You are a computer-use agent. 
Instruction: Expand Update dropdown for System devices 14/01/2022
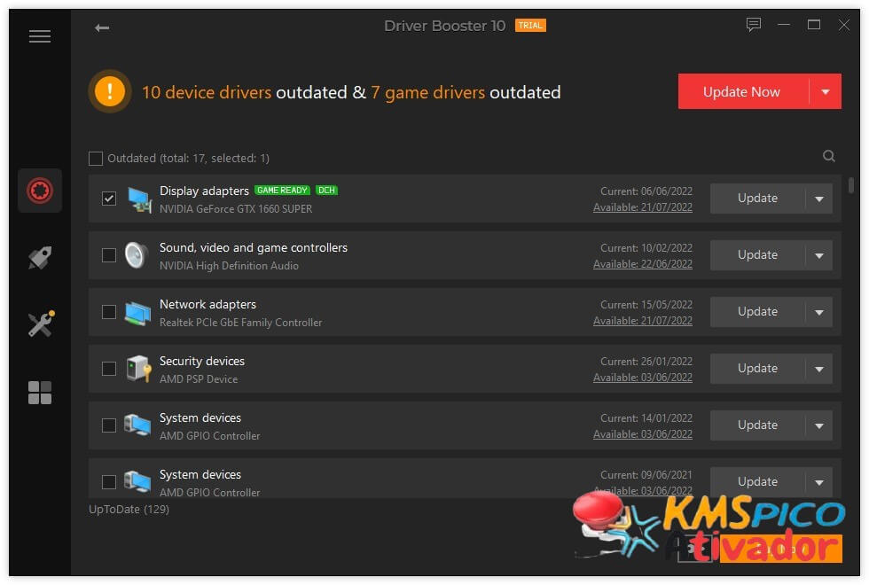[819, 425]
